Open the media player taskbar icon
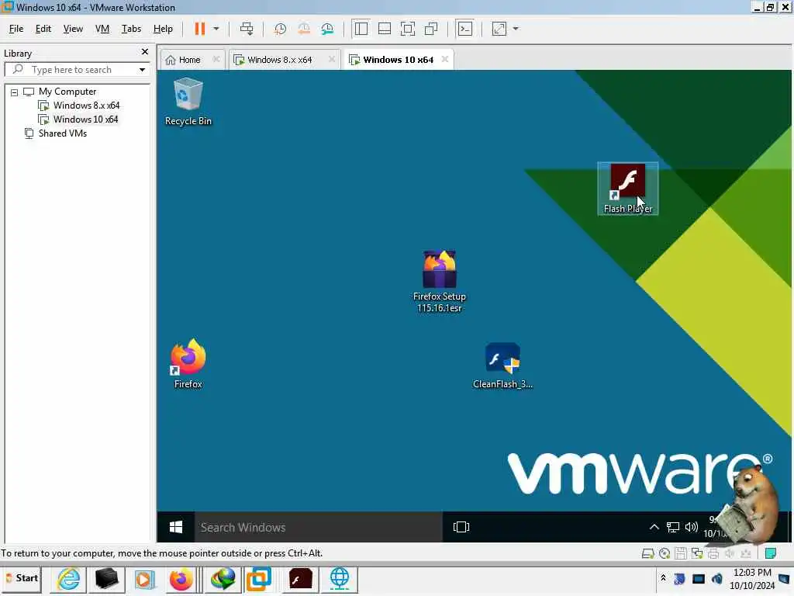Screen dimensions: 794x596 (x=143, y=579)
